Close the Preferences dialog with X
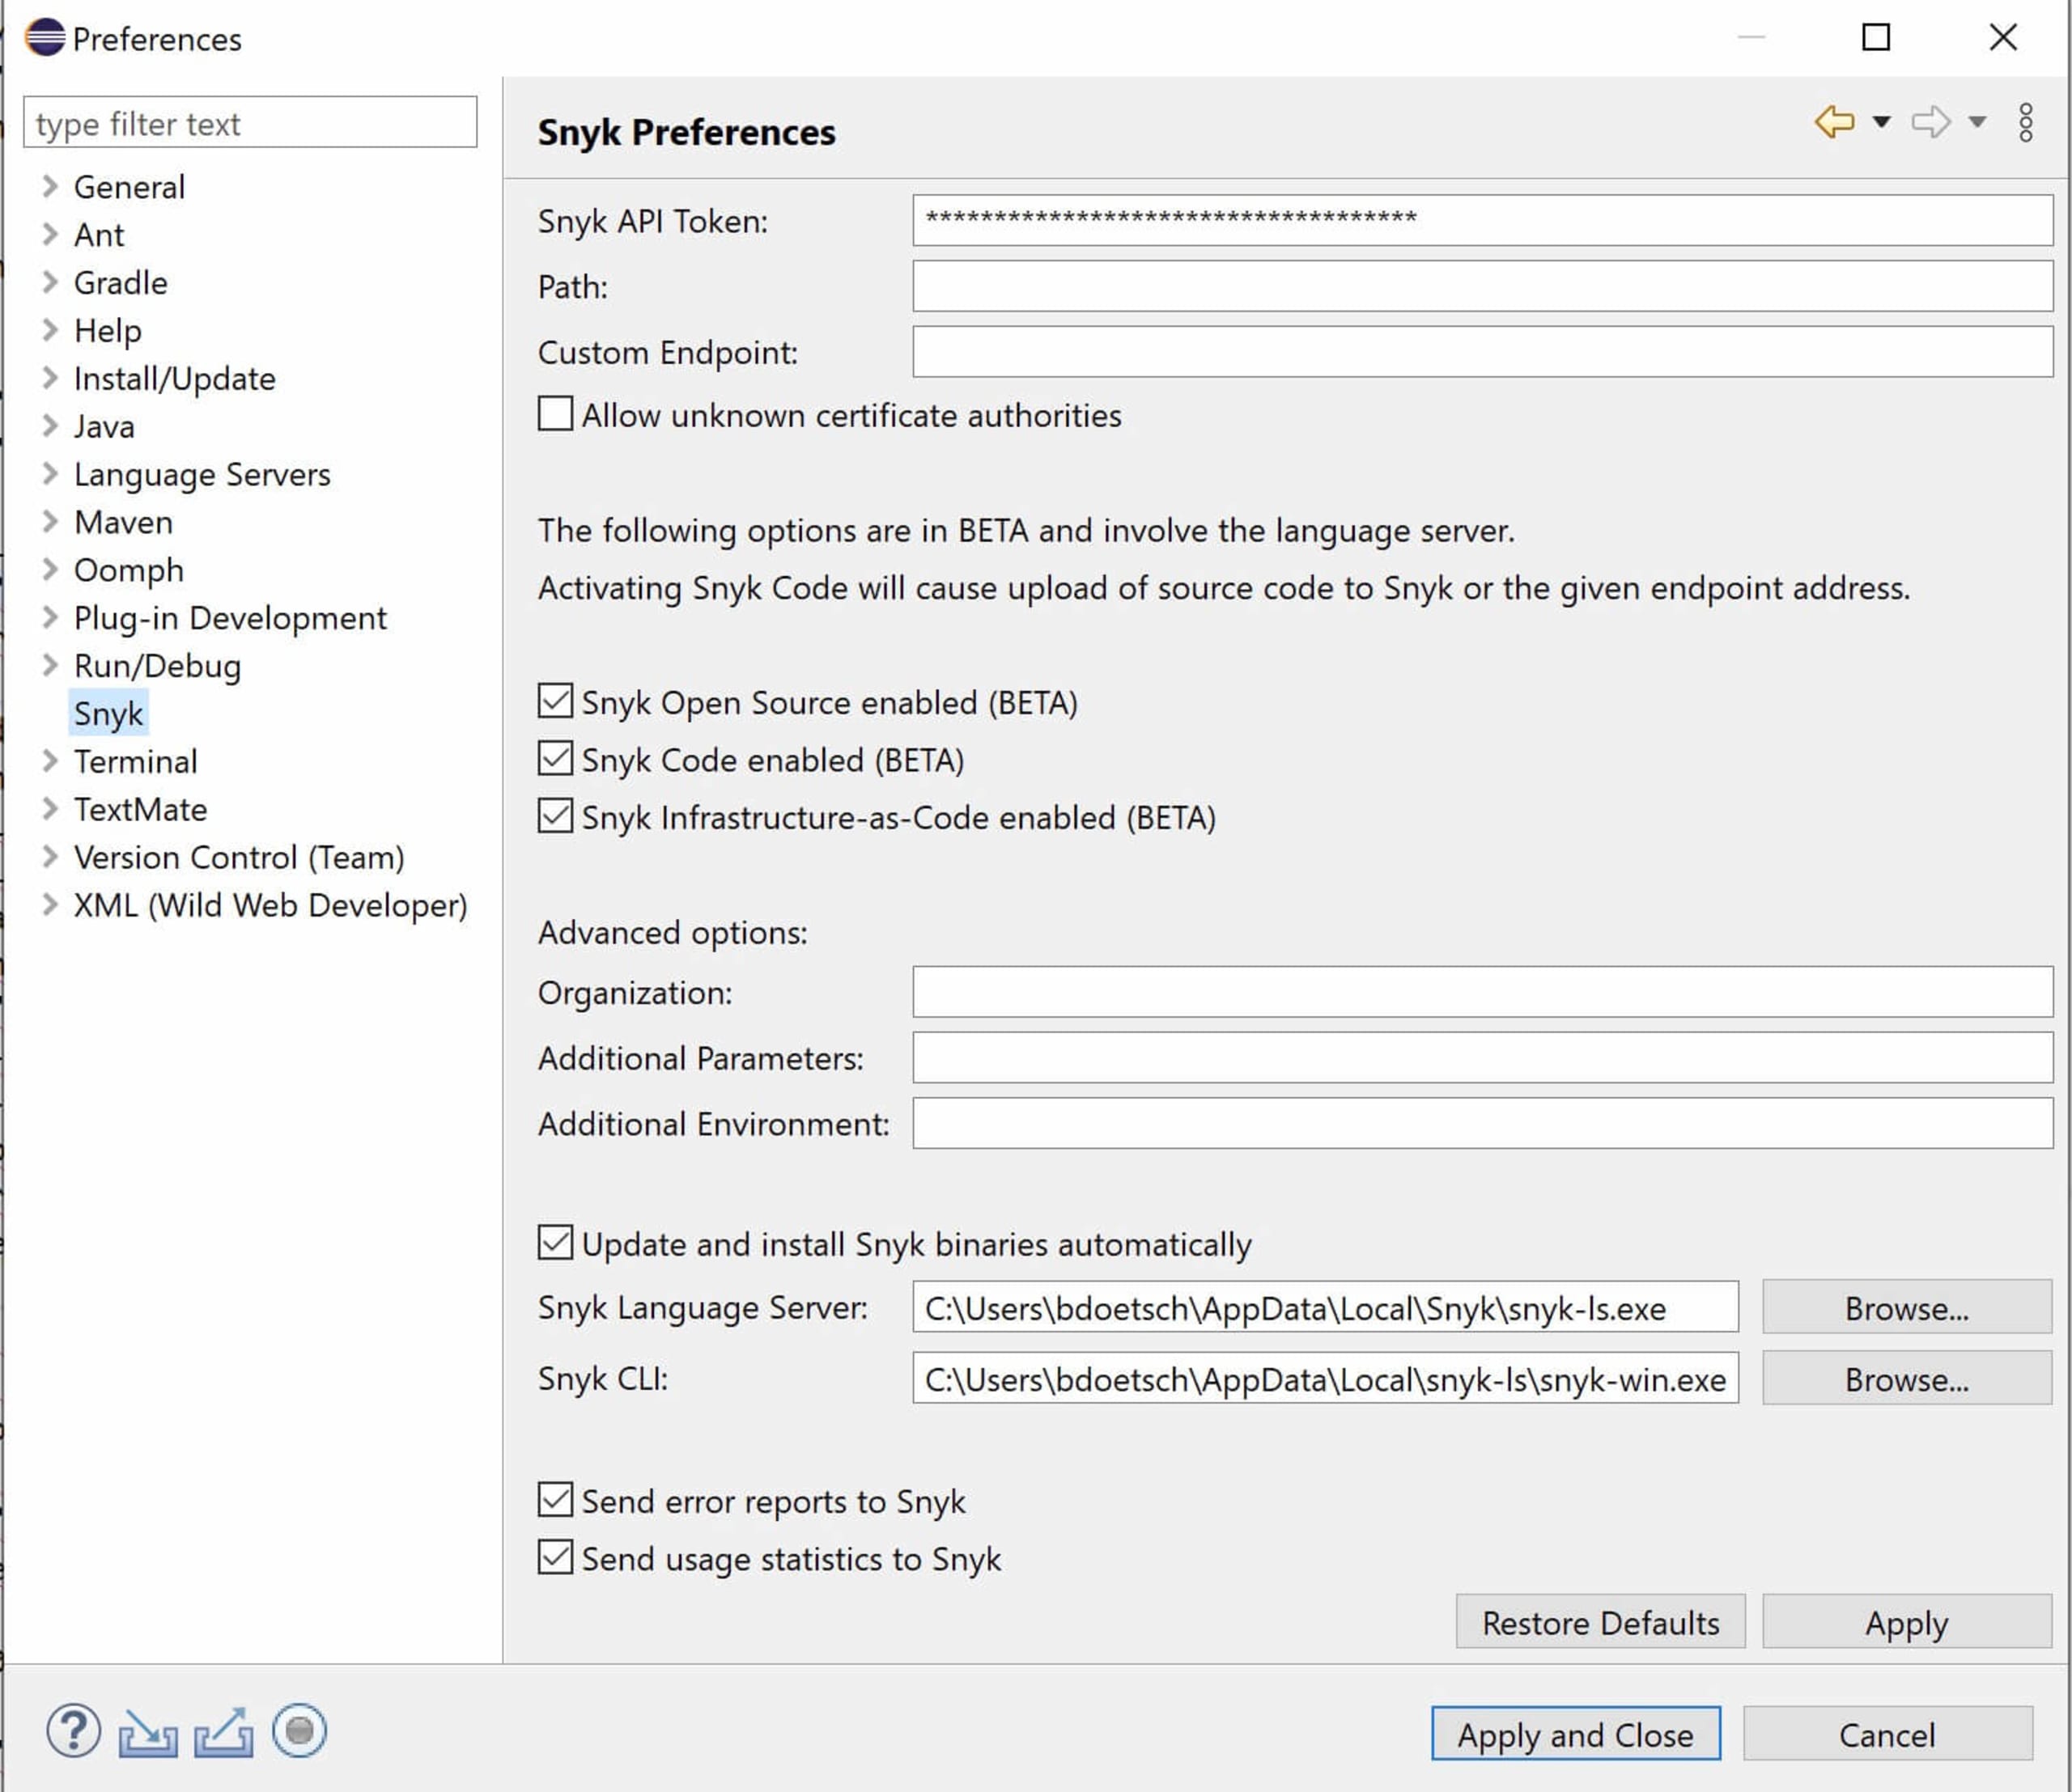The height and width of the screenshot is (1792, 2072). (x=2003, y=37)
